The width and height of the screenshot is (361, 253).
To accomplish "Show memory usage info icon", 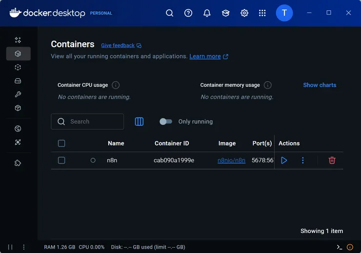I will coord(267,85).
